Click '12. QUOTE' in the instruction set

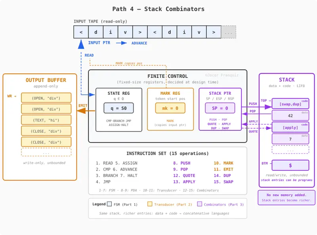coord(184,175)
